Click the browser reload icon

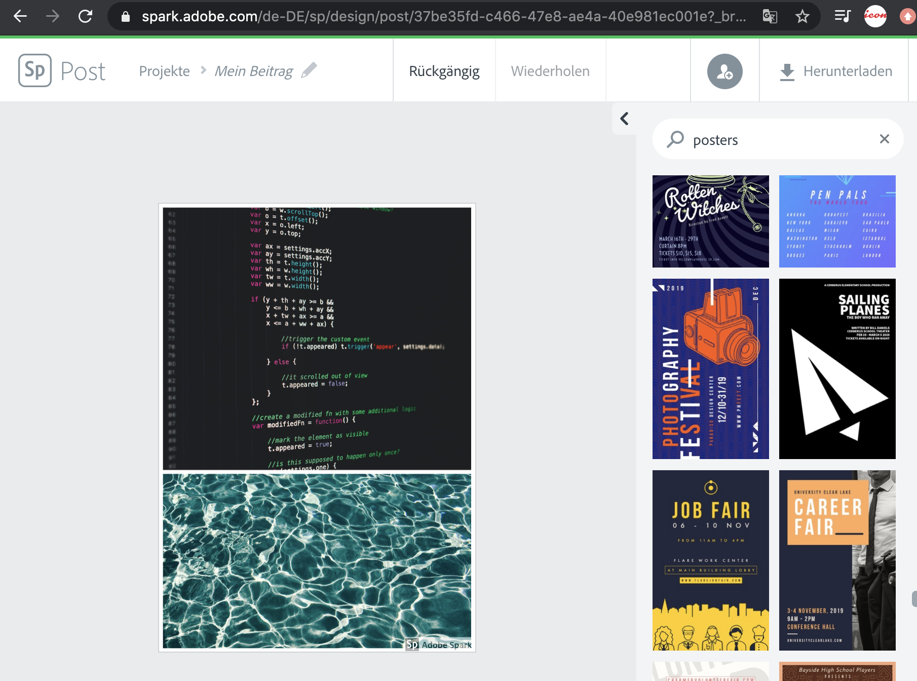(x=85, y=17)
